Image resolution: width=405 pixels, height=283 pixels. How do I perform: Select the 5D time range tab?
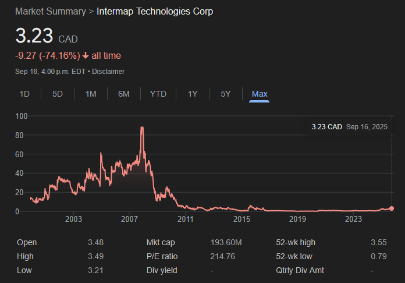[x=58, y=94]
